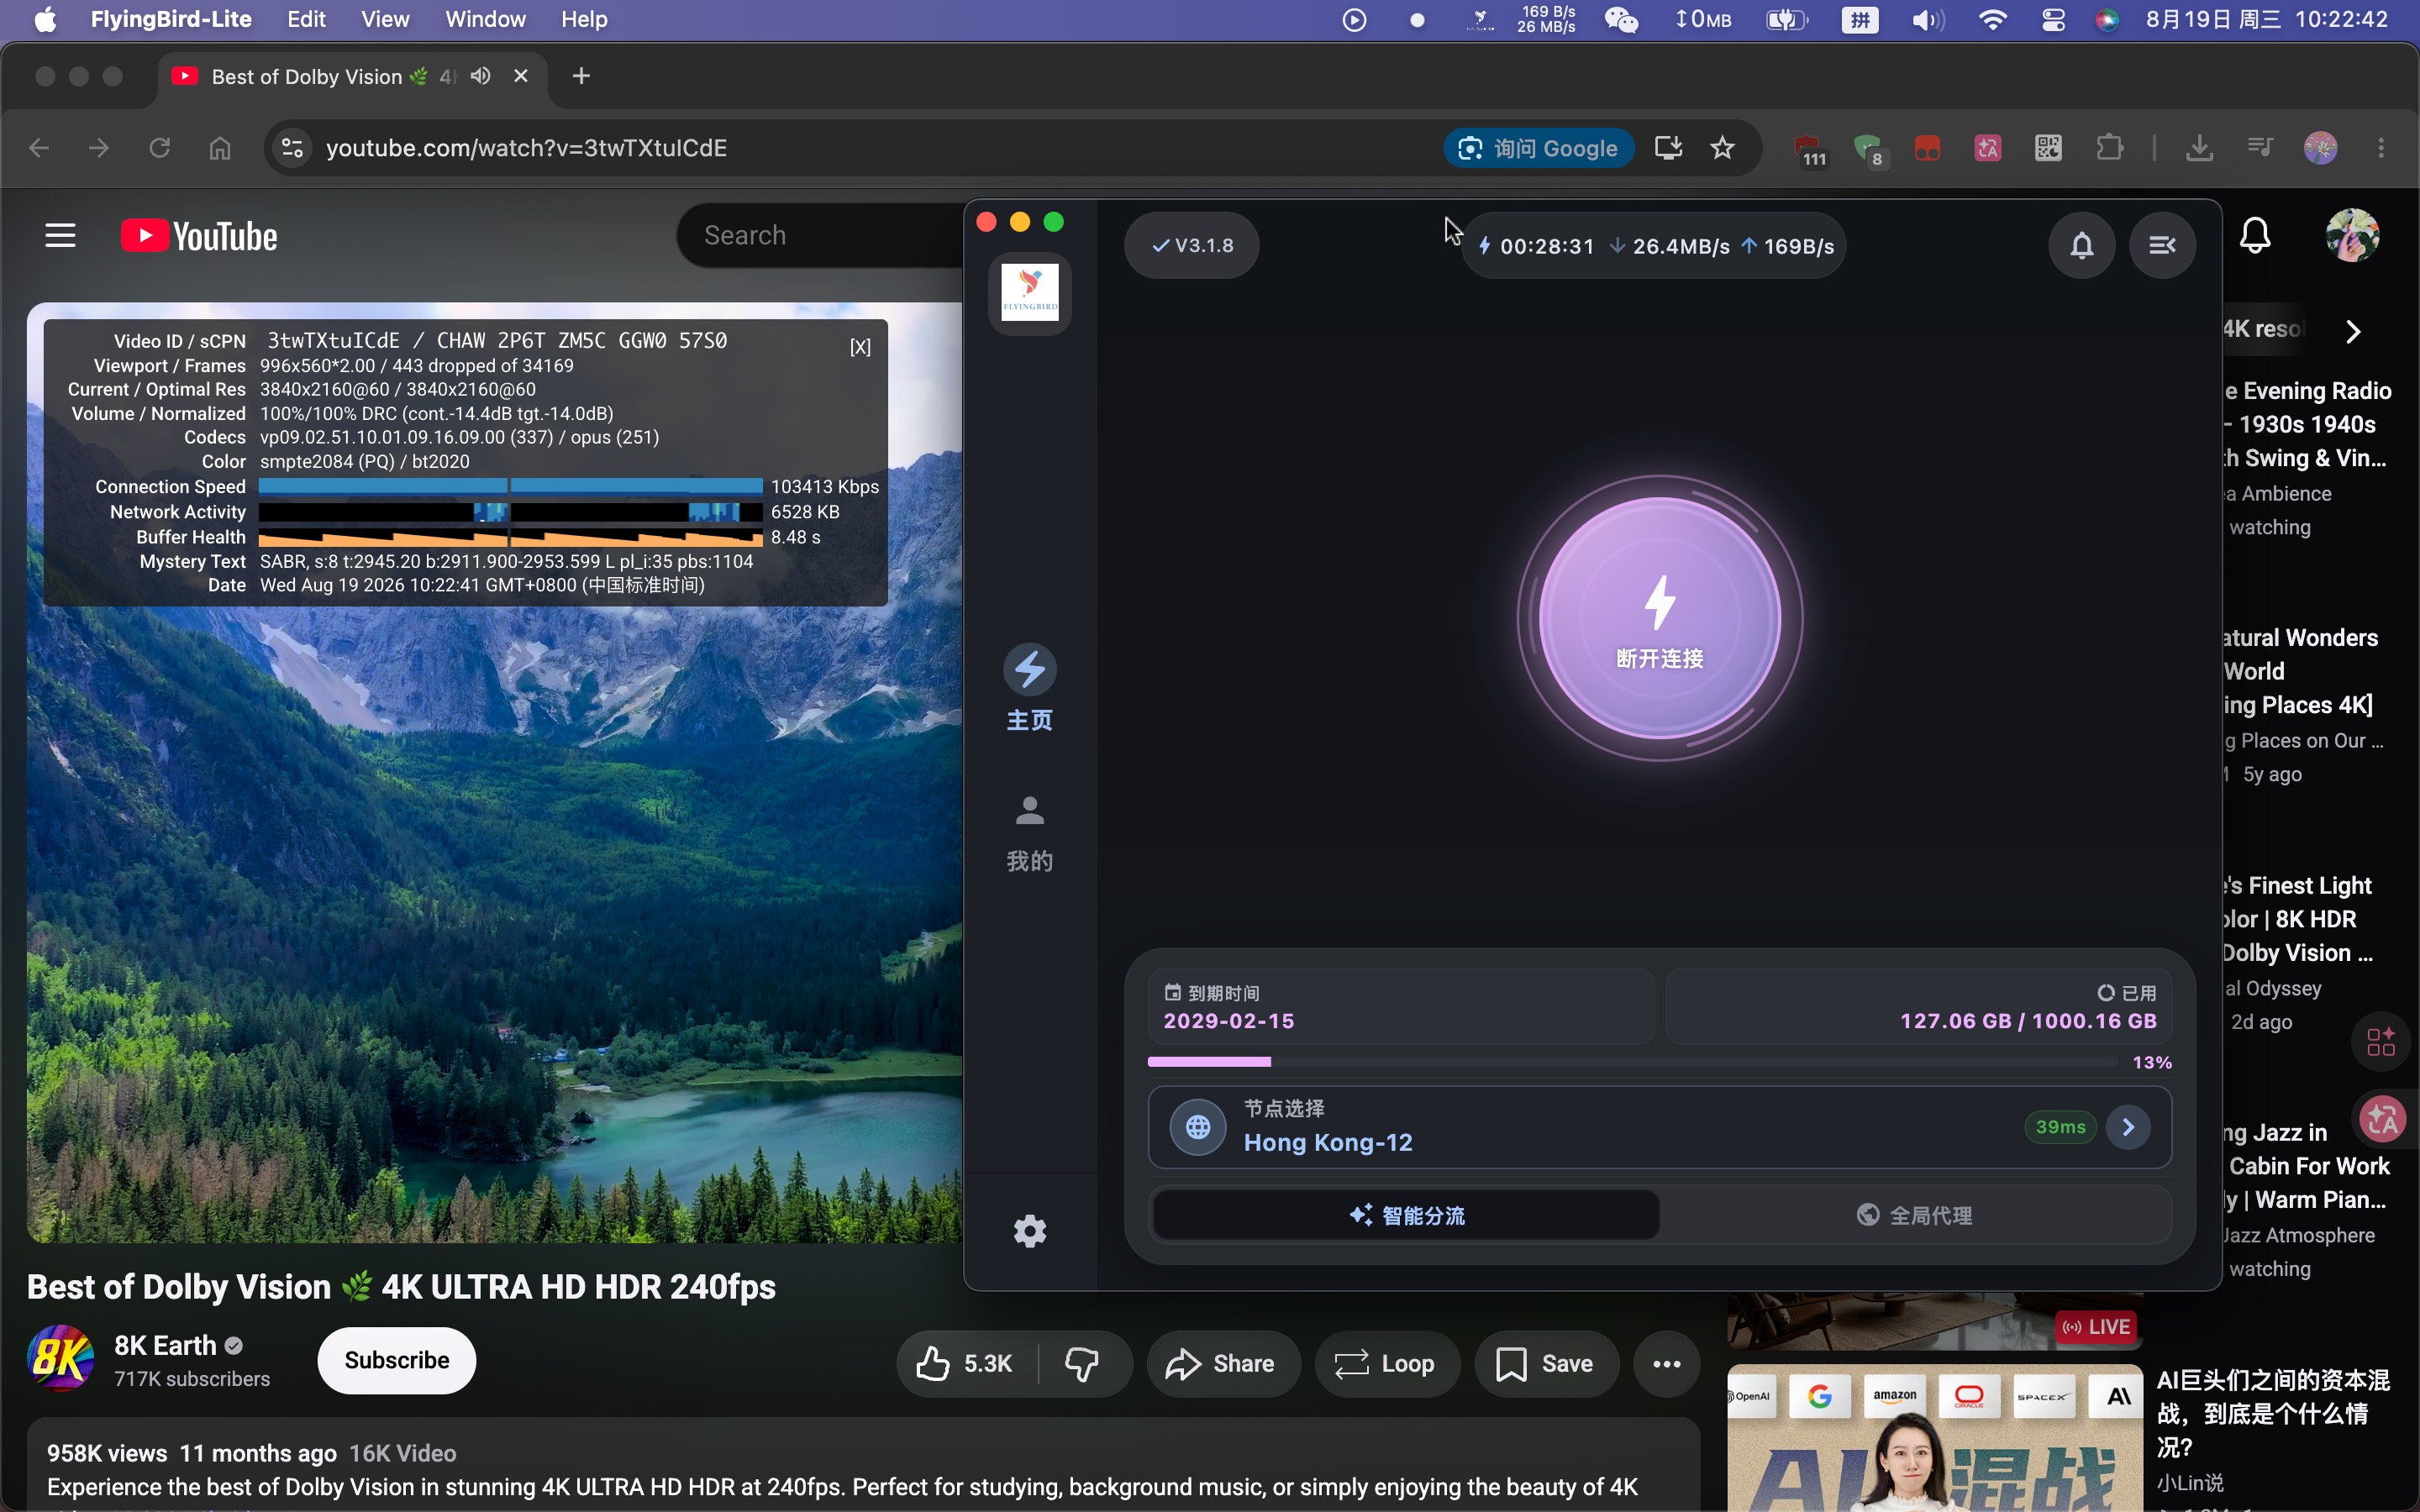Open the 我的 profile tab in FlyingBird
2420x1512 pixels.
1029,833
